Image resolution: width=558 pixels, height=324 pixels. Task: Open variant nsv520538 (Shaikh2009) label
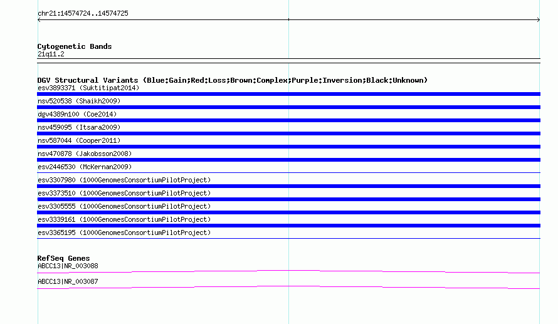79,101
